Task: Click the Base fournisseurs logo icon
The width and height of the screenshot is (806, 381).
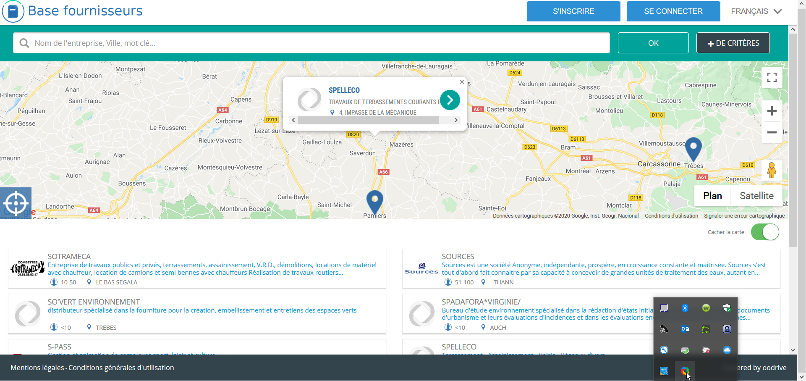Action: pos(13,11)
